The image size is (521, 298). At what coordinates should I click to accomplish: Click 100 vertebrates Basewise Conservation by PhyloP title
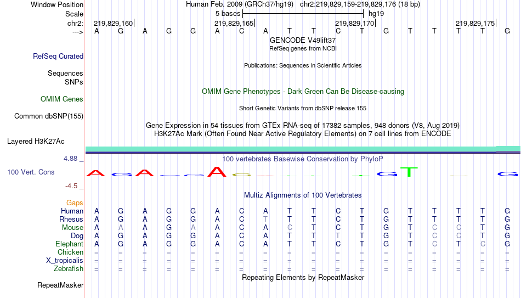303,159
